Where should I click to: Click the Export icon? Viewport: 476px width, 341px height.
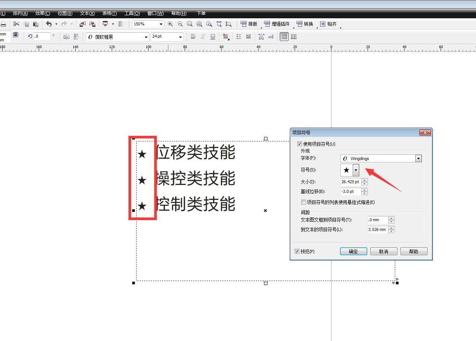[x=92, y=24]
